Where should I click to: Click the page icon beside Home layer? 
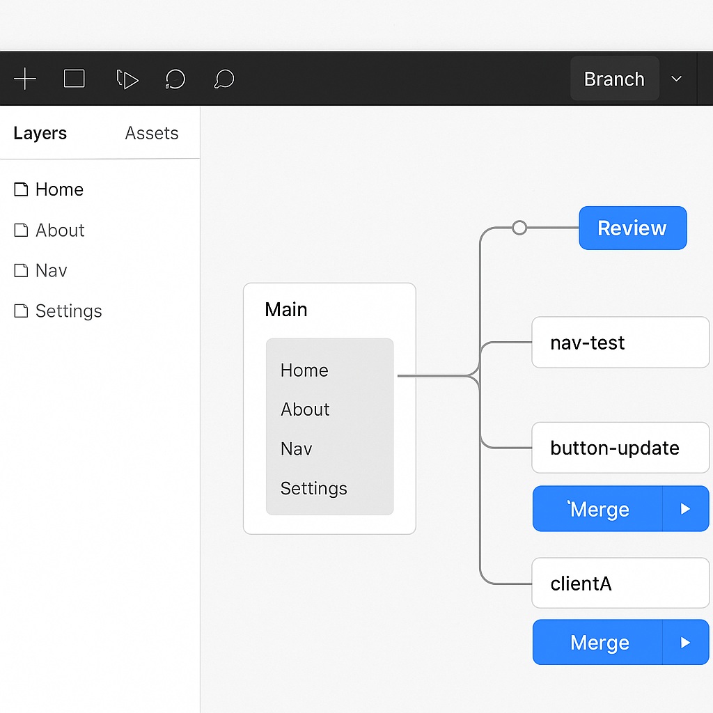[20, 189]
